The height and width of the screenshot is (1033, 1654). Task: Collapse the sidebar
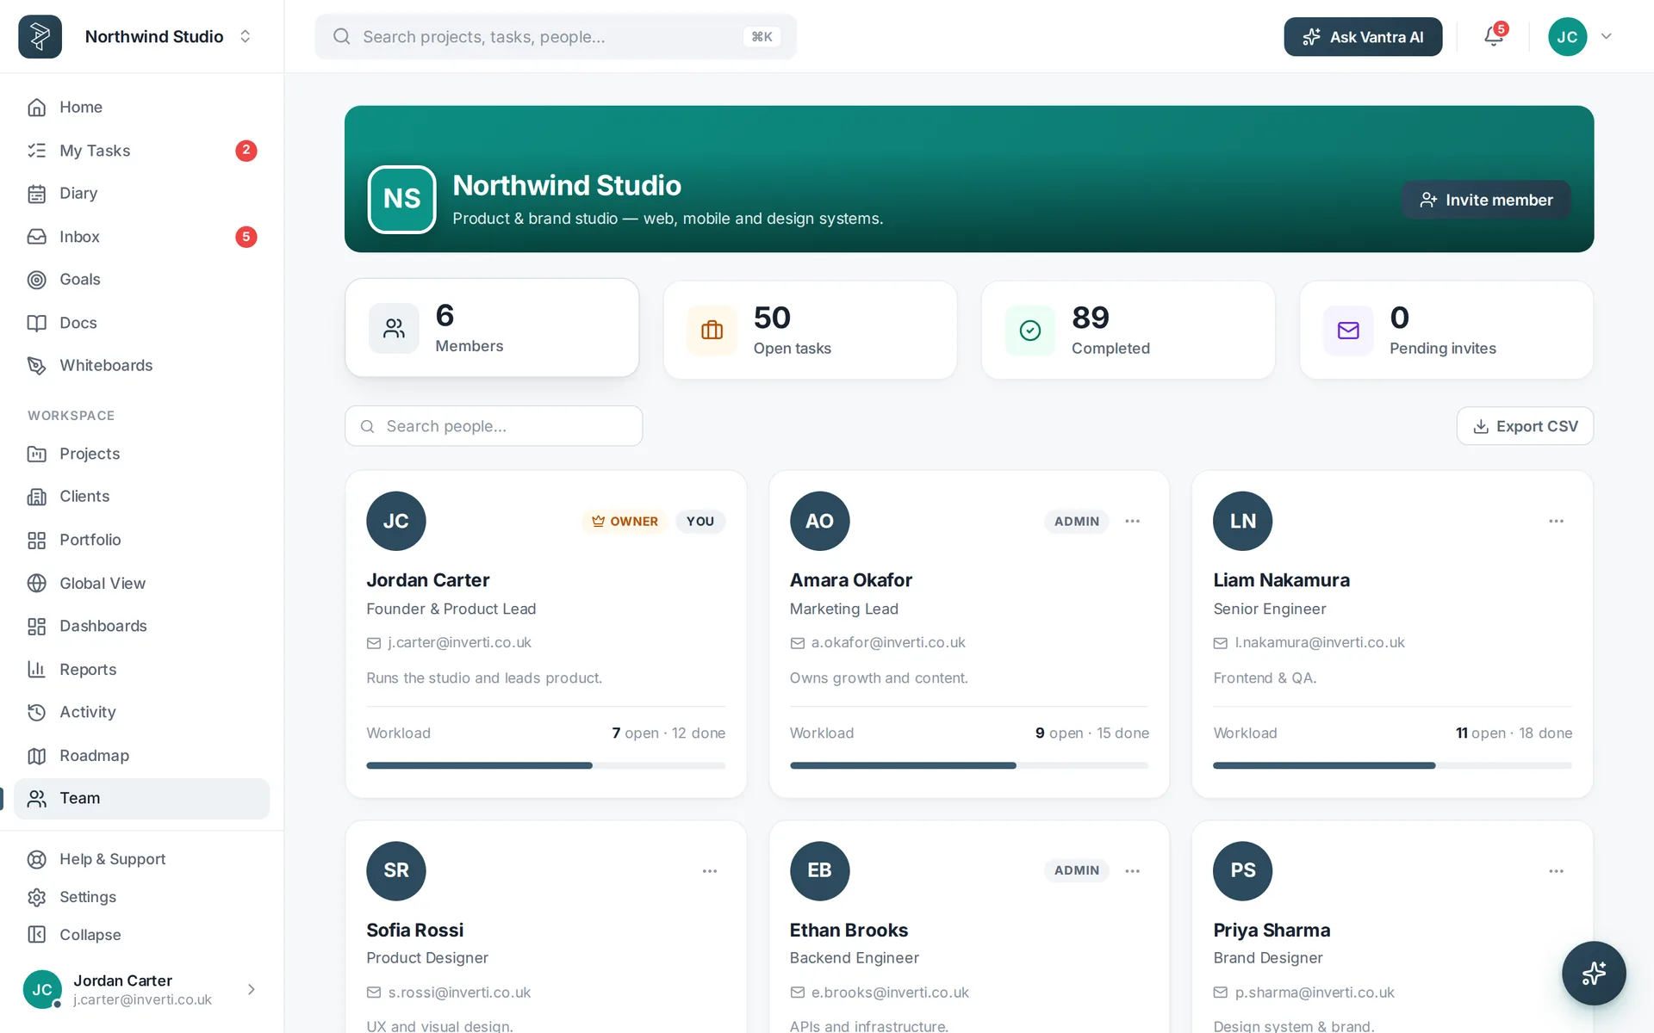click(142, 935)
